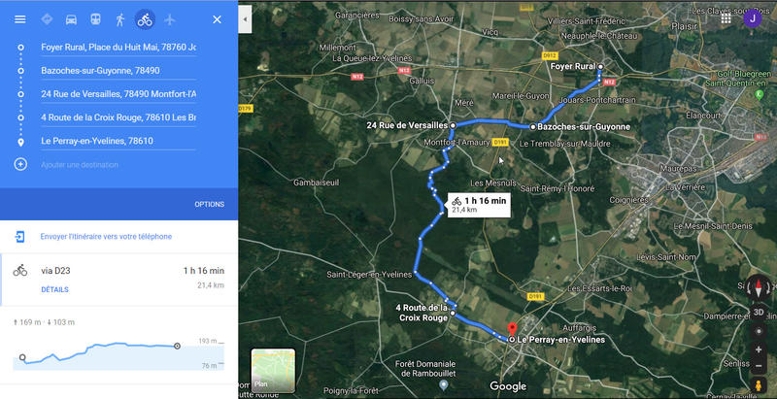Select the via D23 route entry
This screenshot has width=777, height=399.
[x=118, y=280]
